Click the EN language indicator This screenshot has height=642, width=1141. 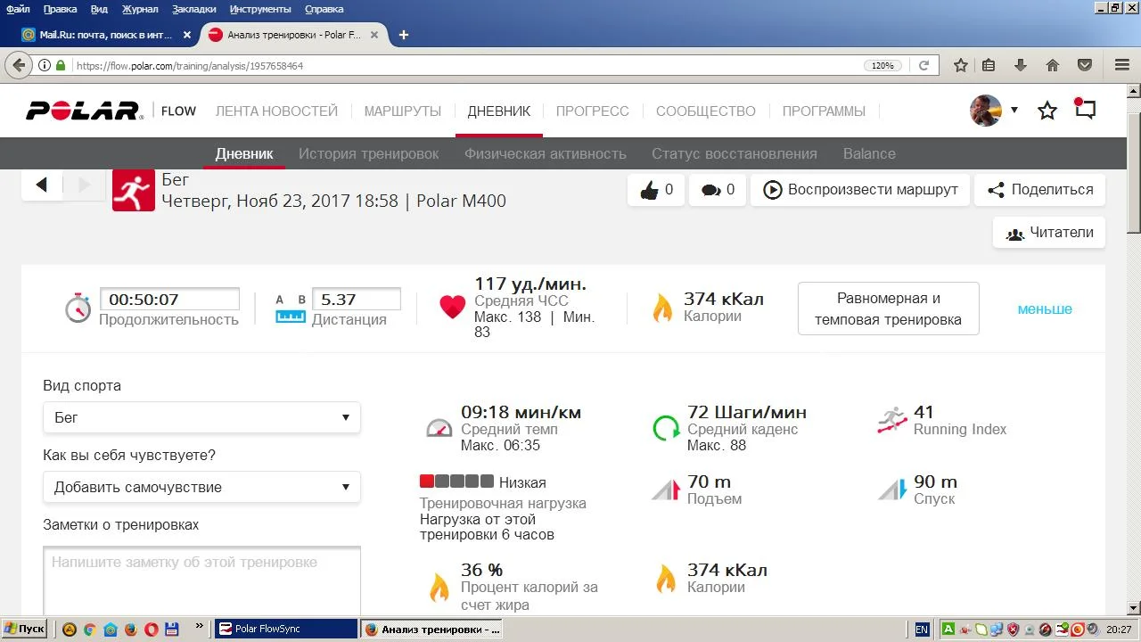pos(922,630)
